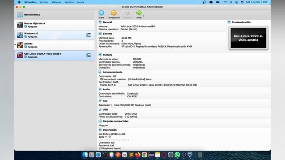Open the Trash in the dock
This screenshot has width=285, height=160.
[200, 155]
